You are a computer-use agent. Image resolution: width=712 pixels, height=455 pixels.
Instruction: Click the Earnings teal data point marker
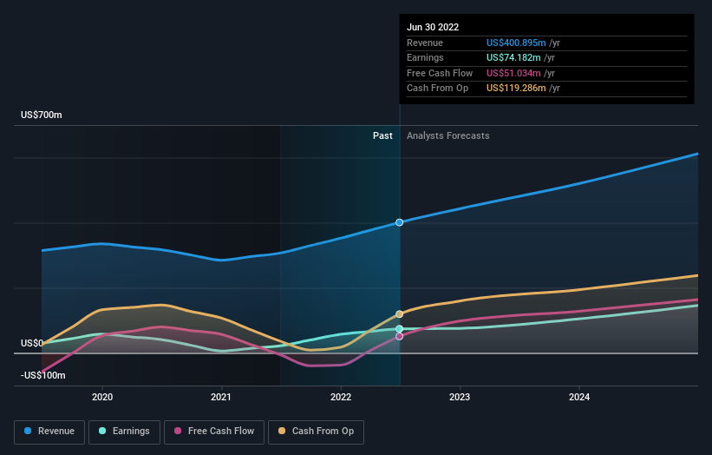point(399,328)
